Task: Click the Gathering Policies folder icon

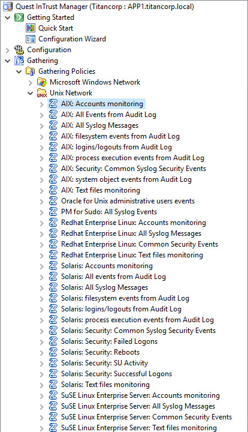Action: point(30,71)
